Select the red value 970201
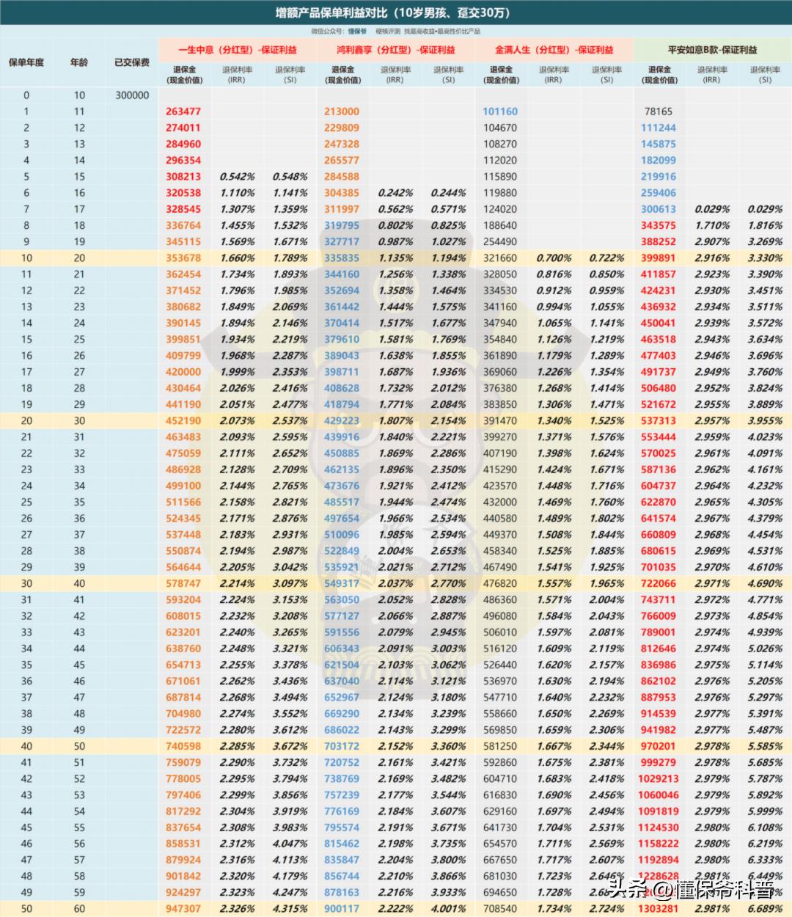 [x=659, y=746]
